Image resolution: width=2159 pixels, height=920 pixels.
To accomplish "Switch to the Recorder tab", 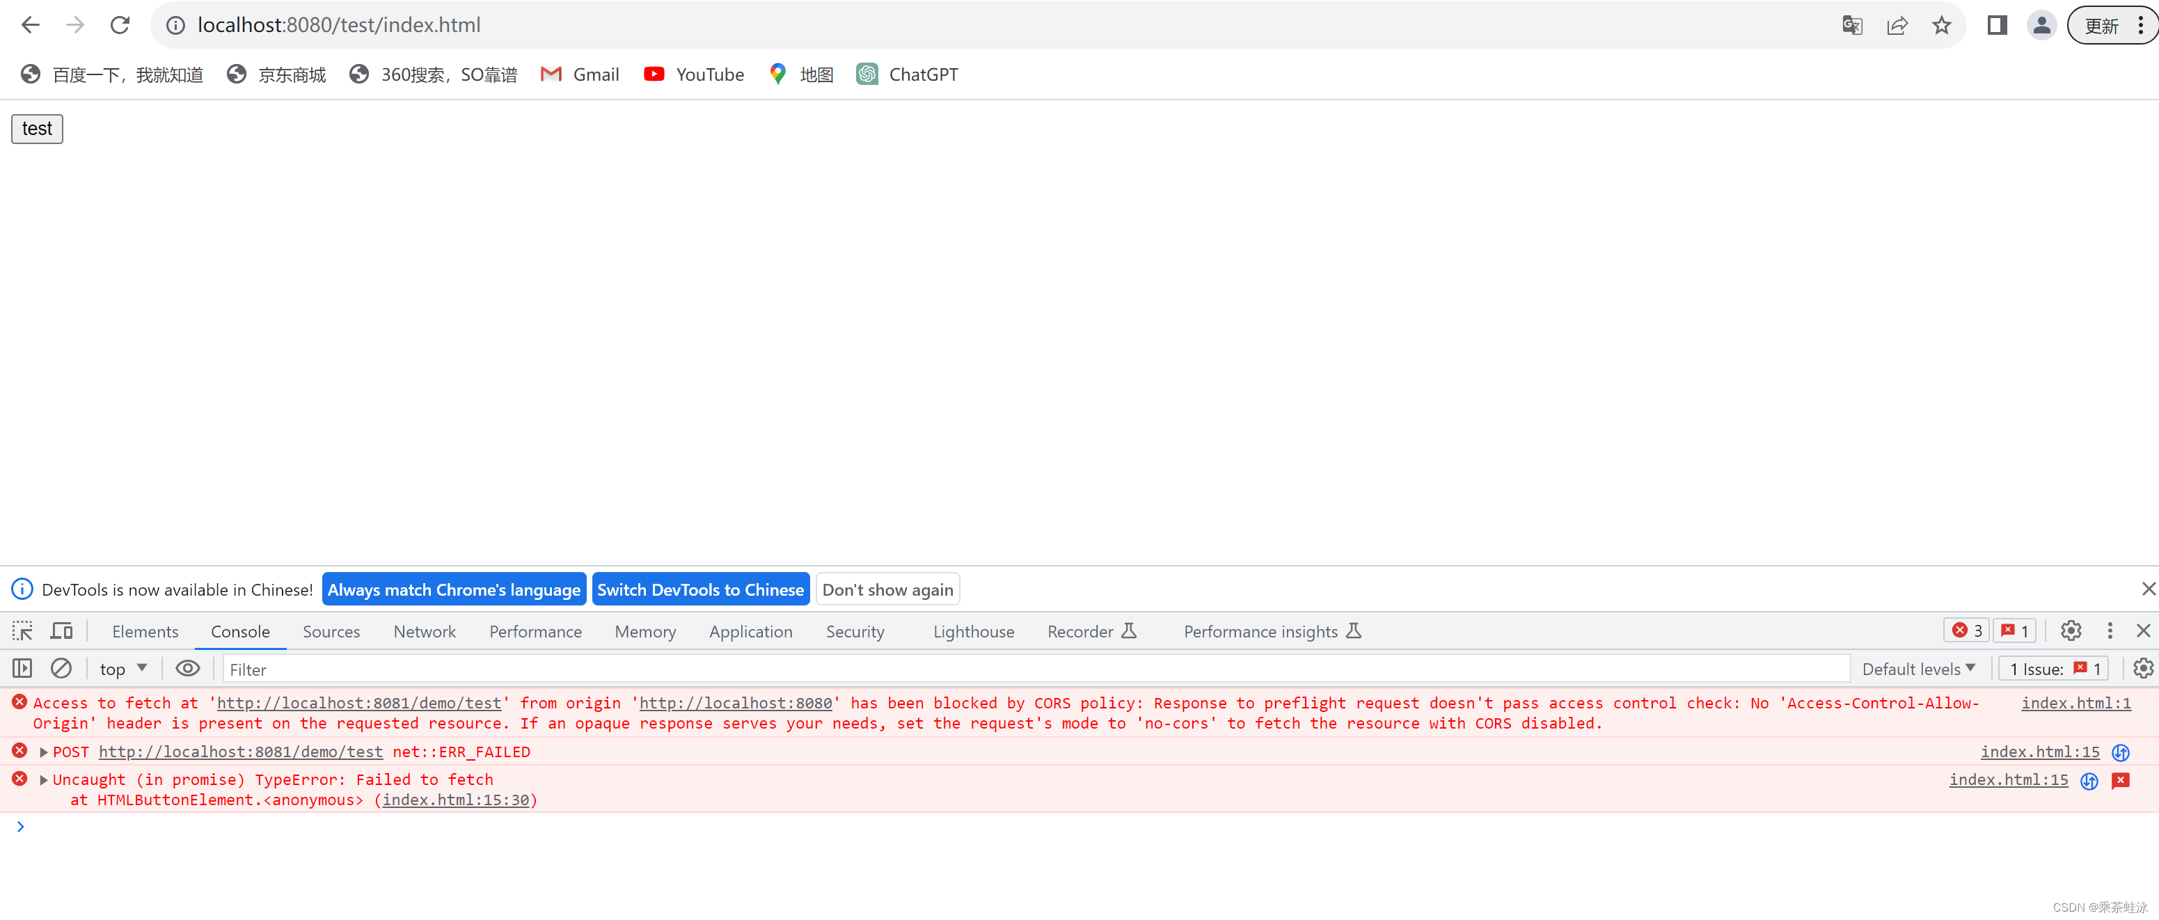I will 1091,631.
